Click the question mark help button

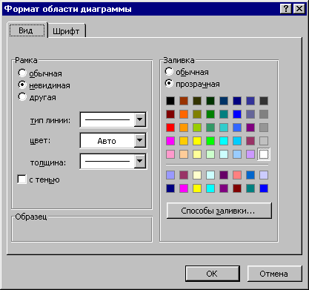[286, 9]
